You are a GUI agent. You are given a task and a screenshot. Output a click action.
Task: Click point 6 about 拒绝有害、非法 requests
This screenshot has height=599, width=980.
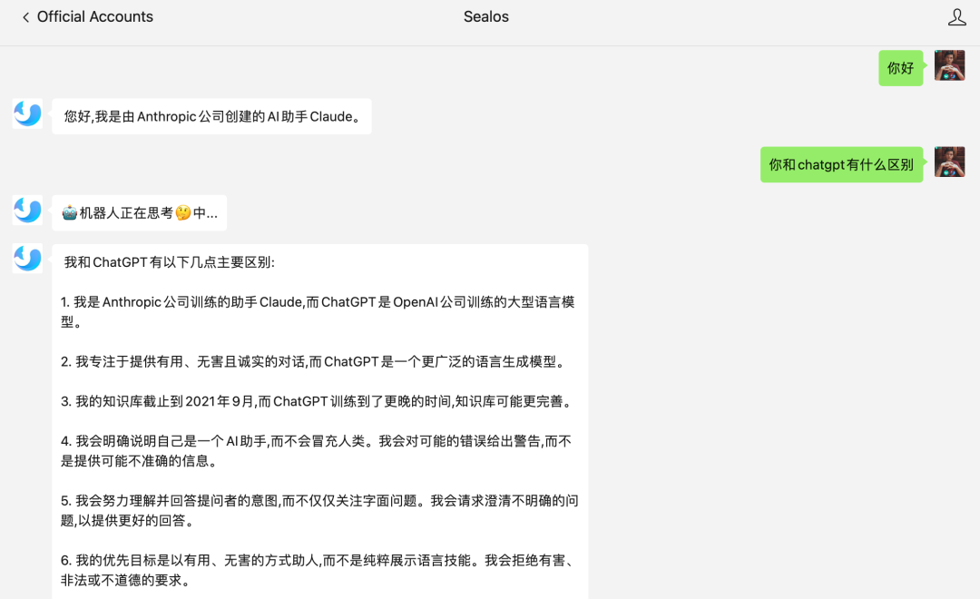tap(318, 570)
